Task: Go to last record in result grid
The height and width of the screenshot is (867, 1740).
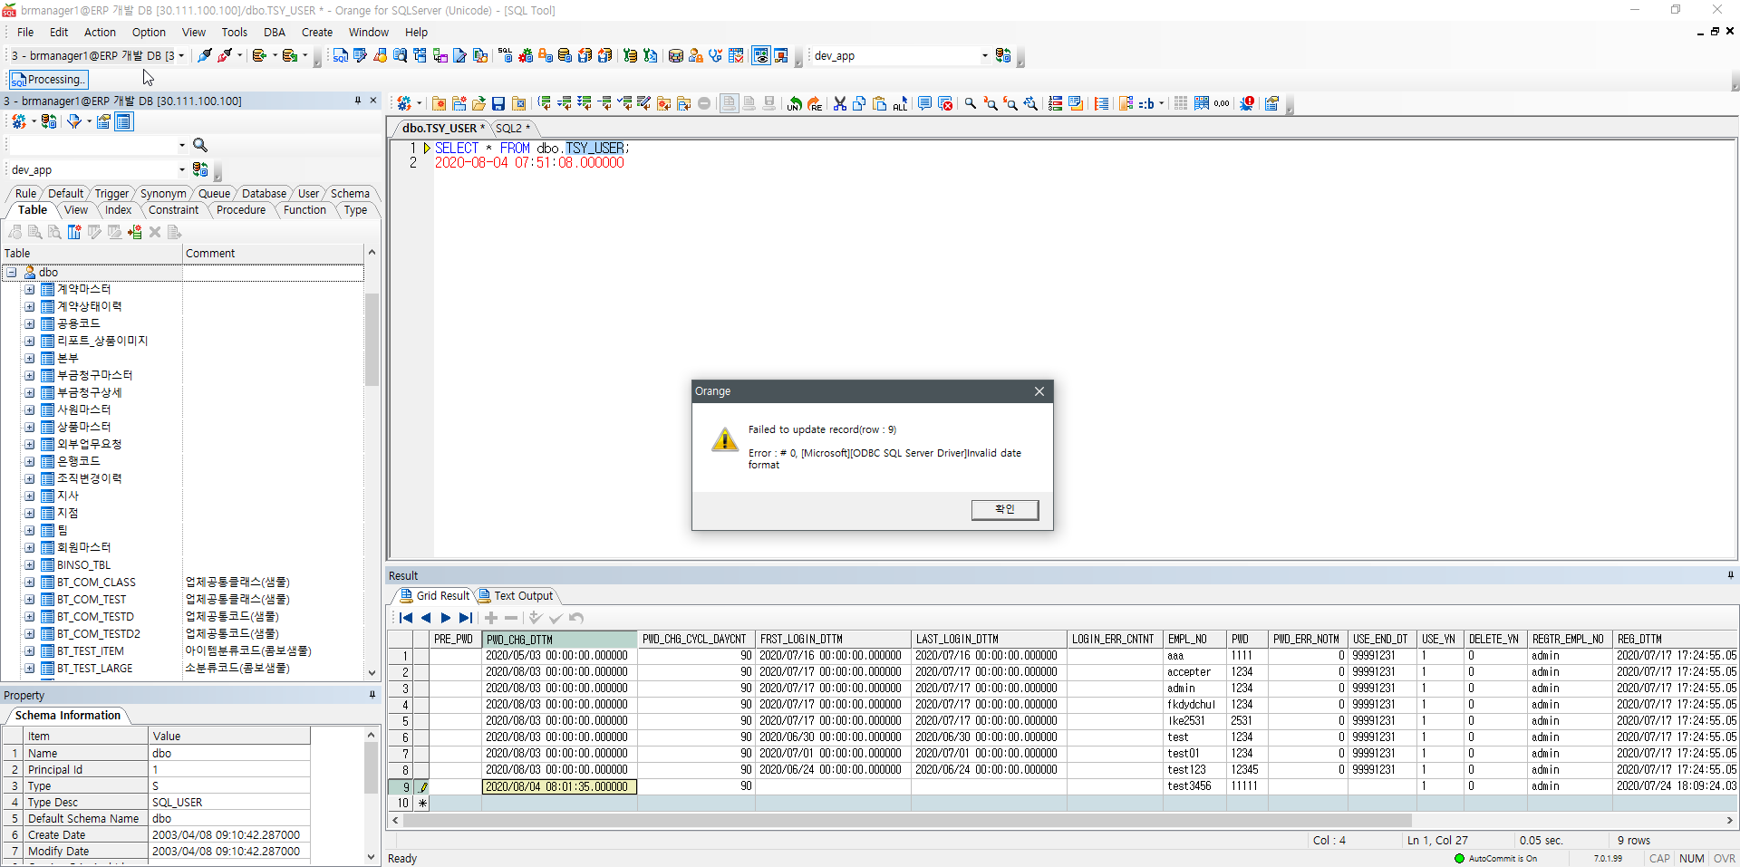Action: point(466,618)
